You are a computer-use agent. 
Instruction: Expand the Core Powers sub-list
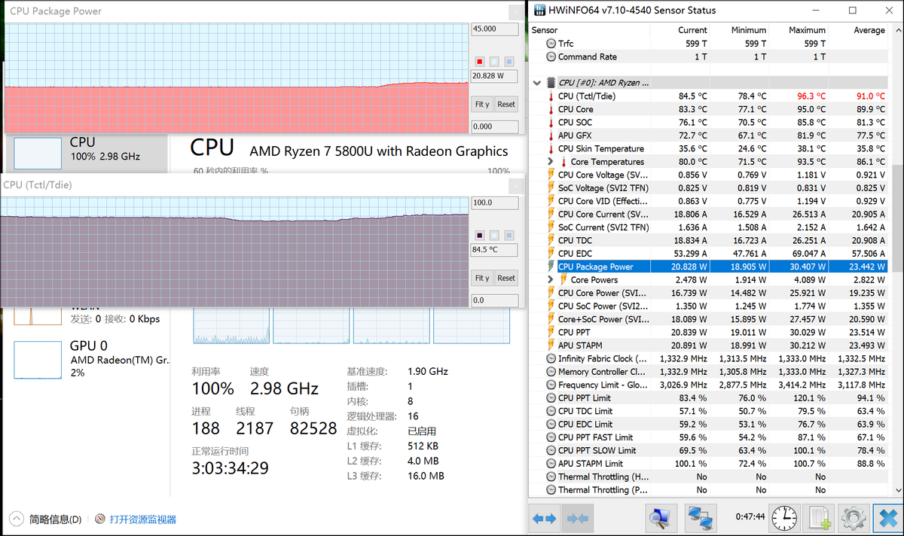(x=551, y=280)
